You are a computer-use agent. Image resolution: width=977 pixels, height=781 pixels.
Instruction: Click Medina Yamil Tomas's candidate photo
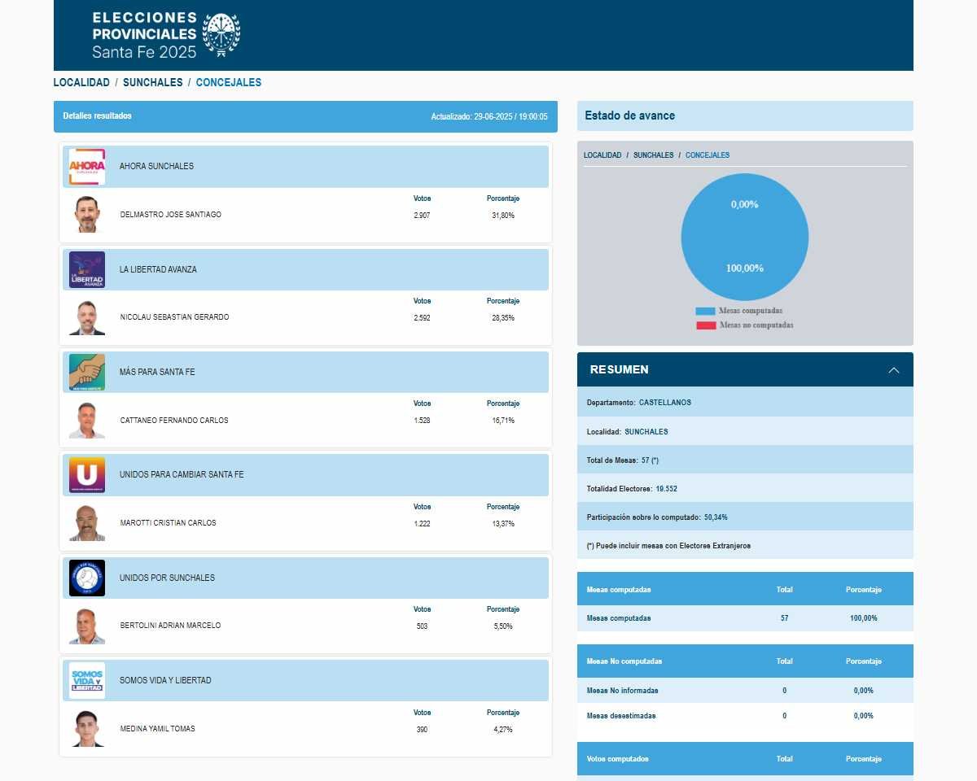coord(87,729)
